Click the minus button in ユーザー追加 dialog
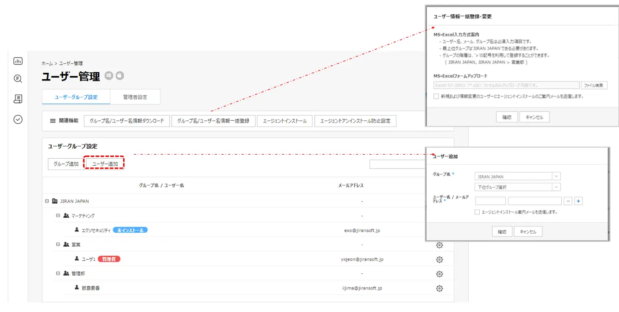The height and width of the screenshot is (312, 619). (x=568, y=201)
